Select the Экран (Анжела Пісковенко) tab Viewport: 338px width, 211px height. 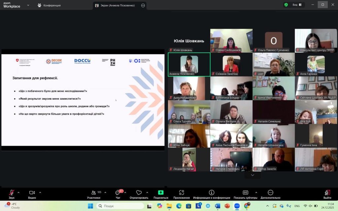point(118,5)
